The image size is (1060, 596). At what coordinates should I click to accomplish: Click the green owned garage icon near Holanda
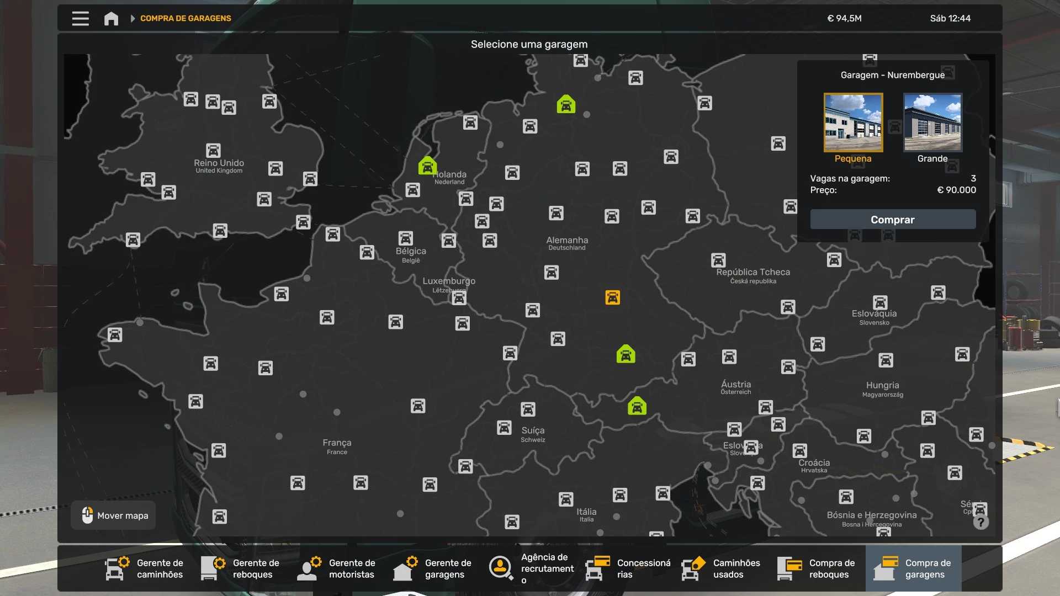pos(427,166)
